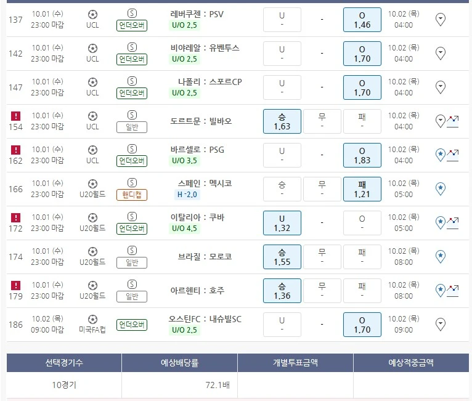Select the U option for 비야레알 vs 유벤투스

pos(282,54)
